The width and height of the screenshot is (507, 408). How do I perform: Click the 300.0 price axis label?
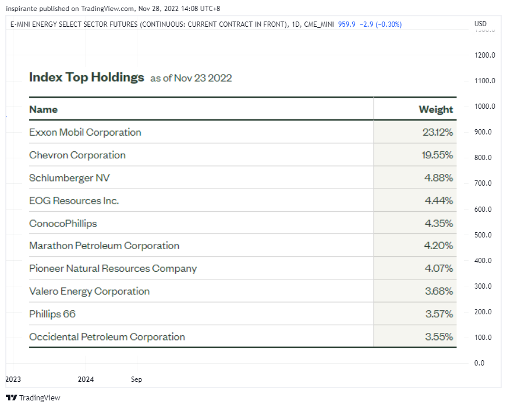[x=483, y=286]
